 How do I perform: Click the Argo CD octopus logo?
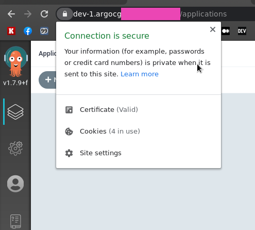(x=16, y=61)
